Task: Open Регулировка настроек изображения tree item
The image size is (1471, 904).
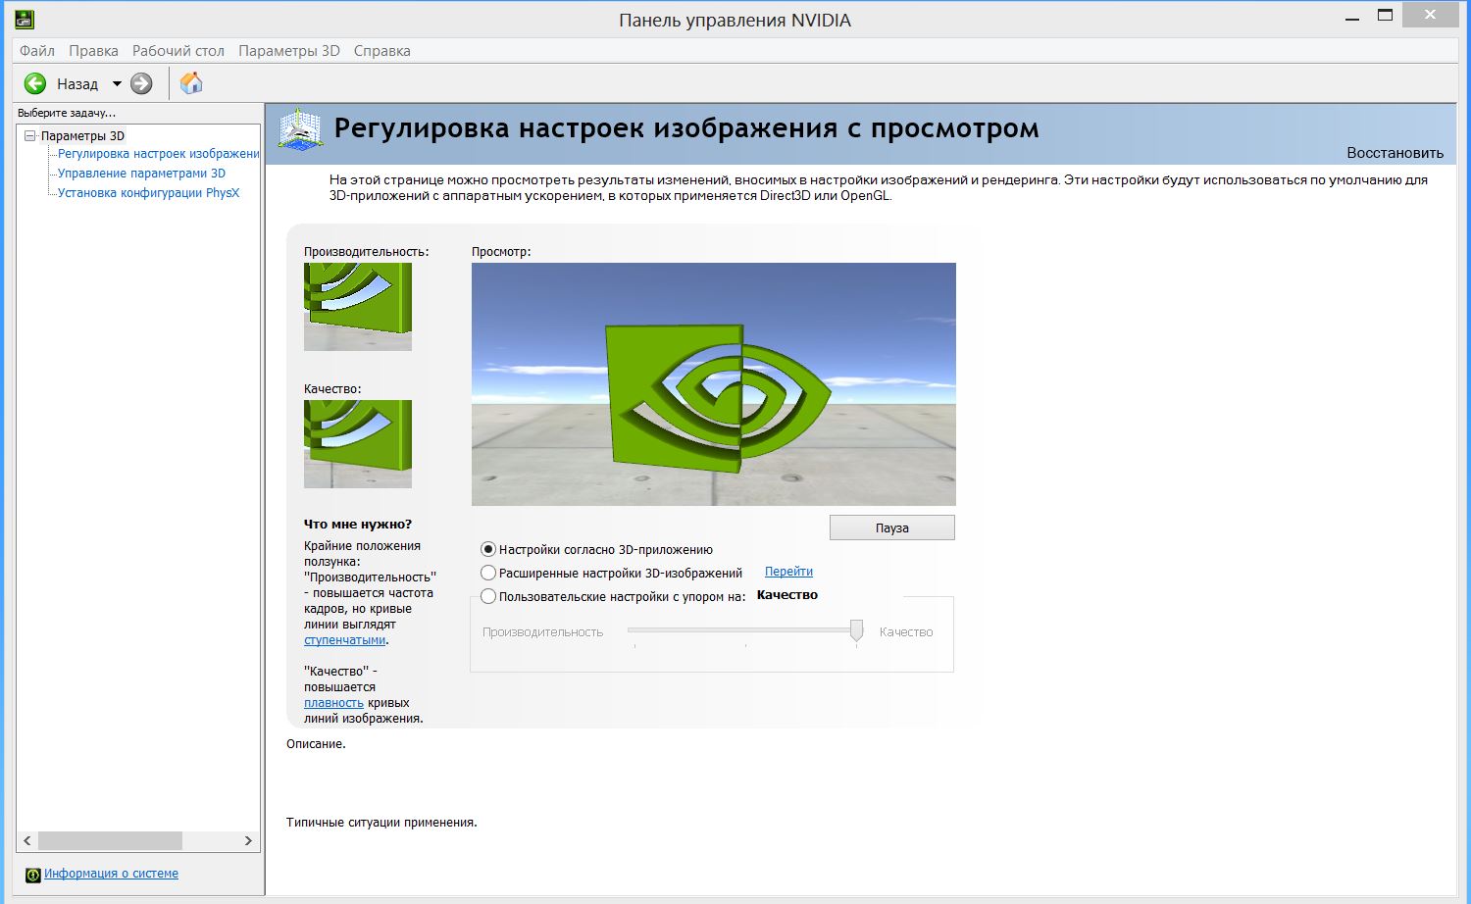Action: tap(158, 154)
